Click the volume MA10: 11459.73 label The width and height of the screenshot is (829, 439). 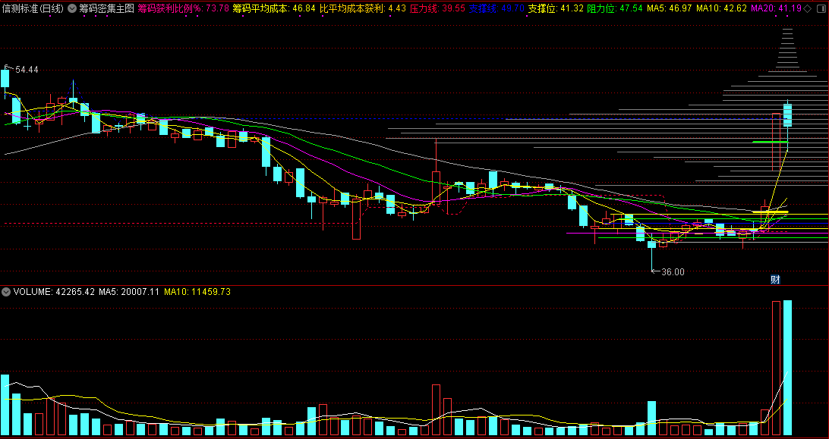tap(197, 292)
